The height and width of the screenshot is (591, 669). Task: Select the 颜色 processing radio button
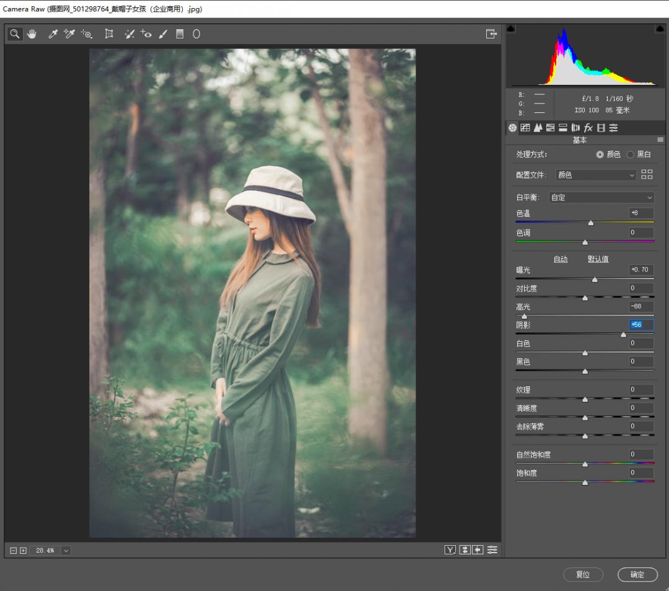tap(600, 154)
